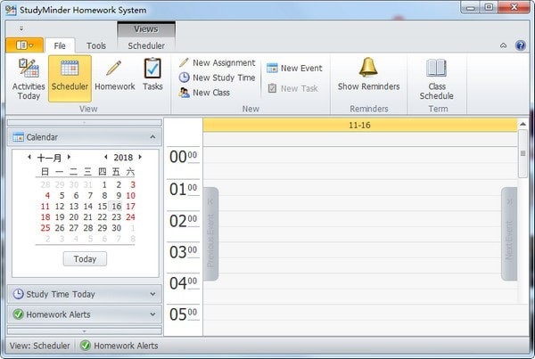The width and height of the screenshot is (535, 359).
Task: Create a New Study Time
Action: coord(218,78)
